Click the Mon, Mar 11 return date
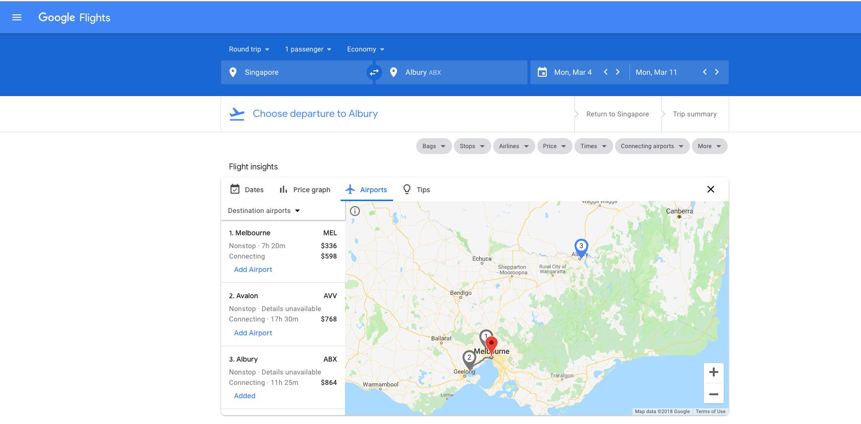This screenshot has height=424, width=861. (656, 72)
